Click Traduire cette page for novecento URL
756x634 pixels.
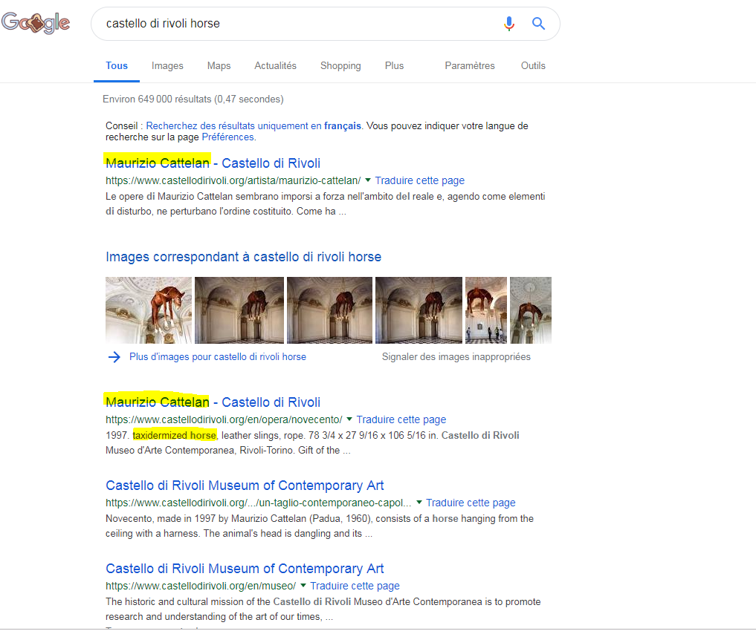coord(401,419)
